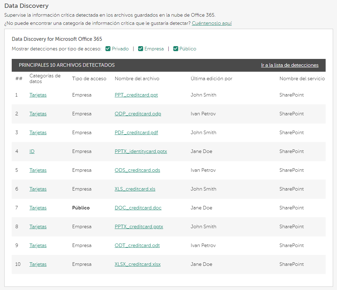The image size is (337, 290).
Task: Open Tarjetas category in row 7
Action: [38, 208]
